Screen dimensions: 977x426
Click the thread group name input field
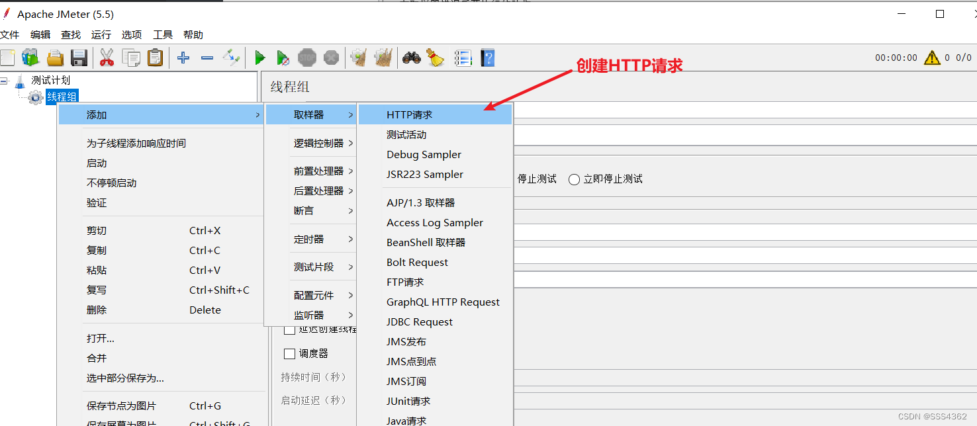[x=744, y=110]
